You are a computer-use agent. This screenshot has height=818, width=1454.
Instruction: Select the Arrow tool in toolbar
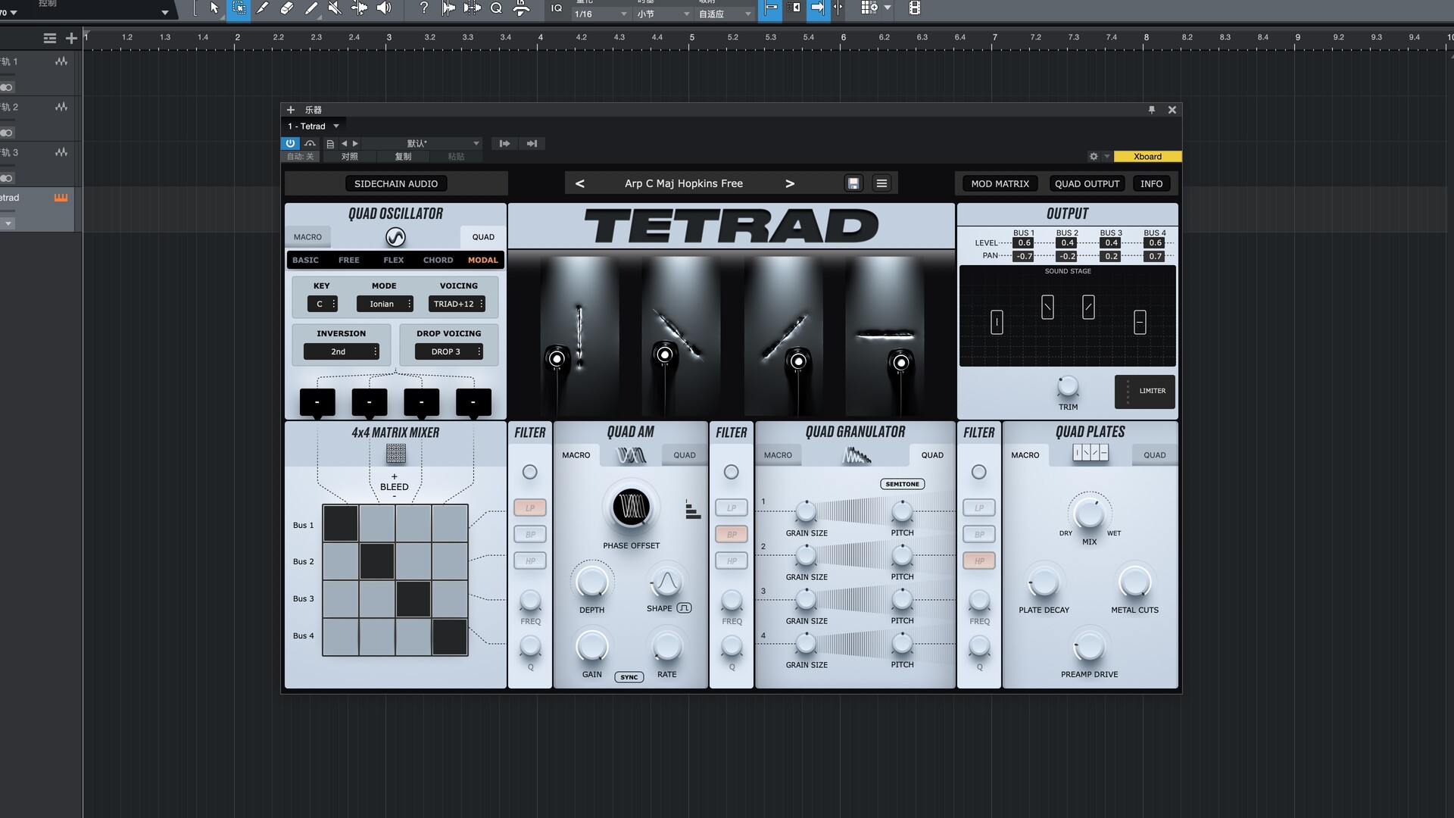(x=214, y=8)
